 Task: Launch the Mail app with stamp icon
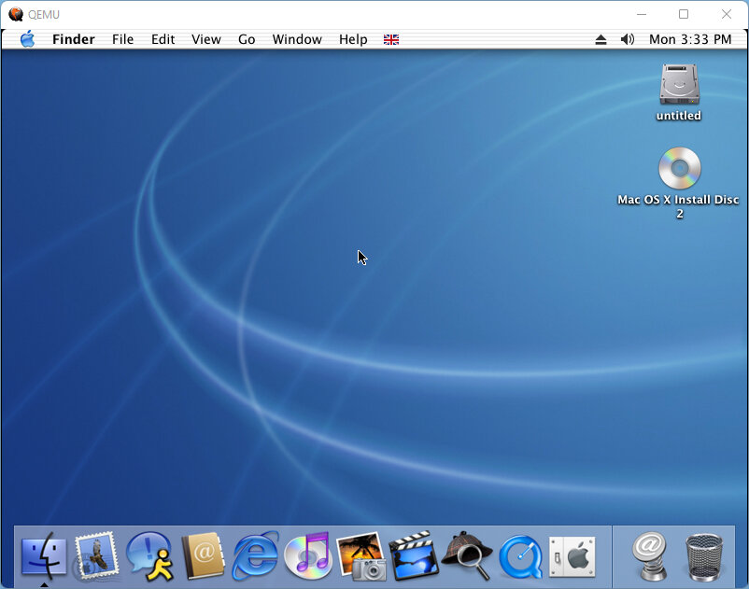pos(96,556)
